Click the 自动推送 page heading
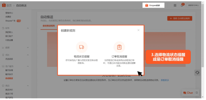The image size is (206, 100). pos(47,17)
